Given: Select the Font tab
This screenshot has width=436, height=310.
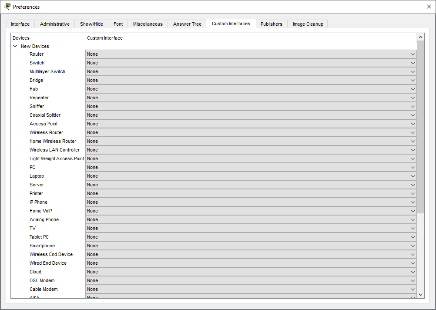Looking at the screenshot, I should tap(118, 24).
